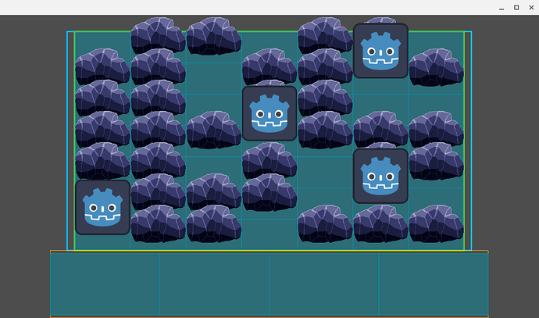The height and width of the screenshot is (318, 539).
Task: Click the third empty slot in bottom panel
Action: [324, 284]
